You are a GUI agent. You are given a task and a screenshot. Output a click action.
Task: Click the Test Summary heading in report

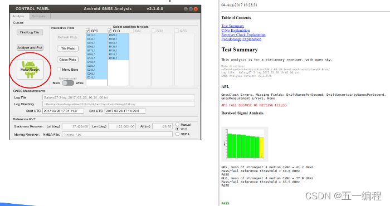[x=240, y=50]
